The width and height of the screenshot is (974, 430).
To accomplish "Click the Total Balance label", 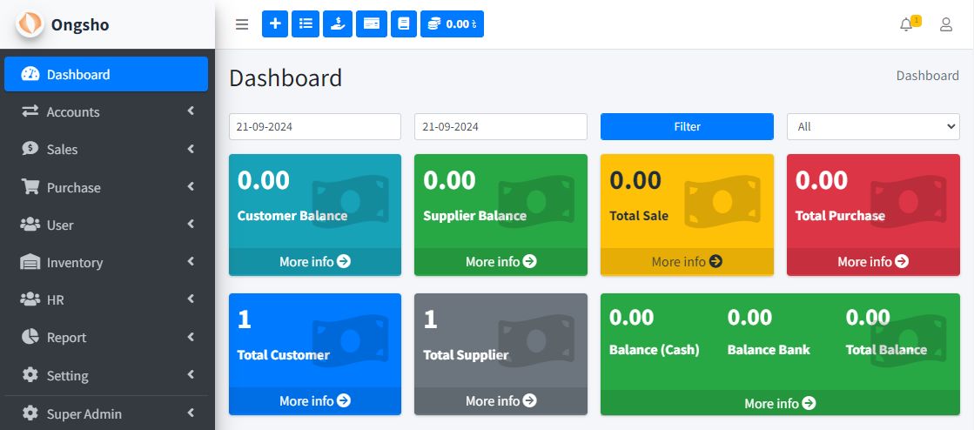I will [x=886, y=350].
